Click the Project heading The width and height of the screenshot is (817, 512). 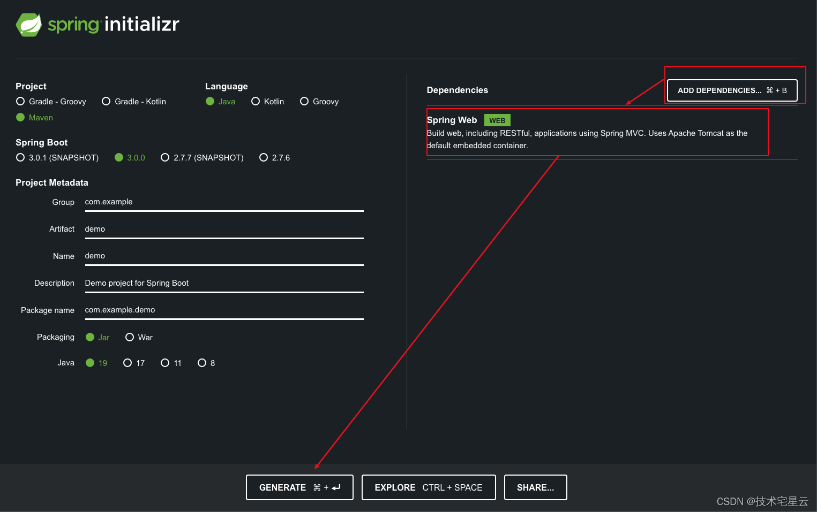[x=31, y=87]
